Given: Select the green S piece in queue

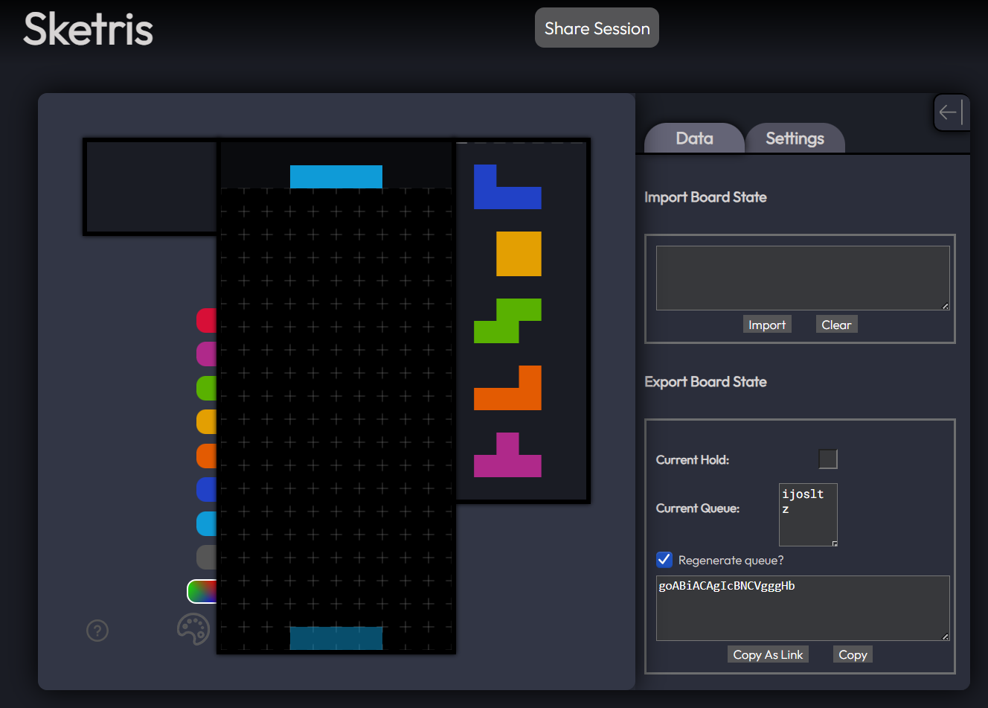Looking at the screenshot, I should [507, 321].
